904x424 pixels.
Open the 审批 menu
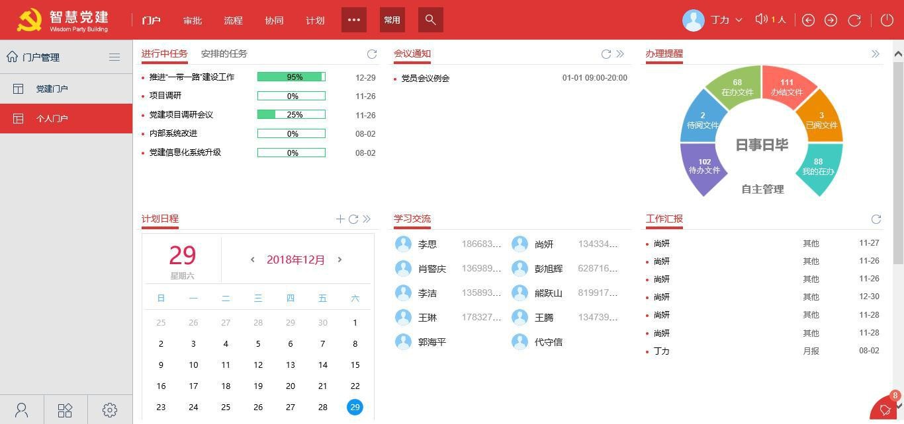coord(193,20)
